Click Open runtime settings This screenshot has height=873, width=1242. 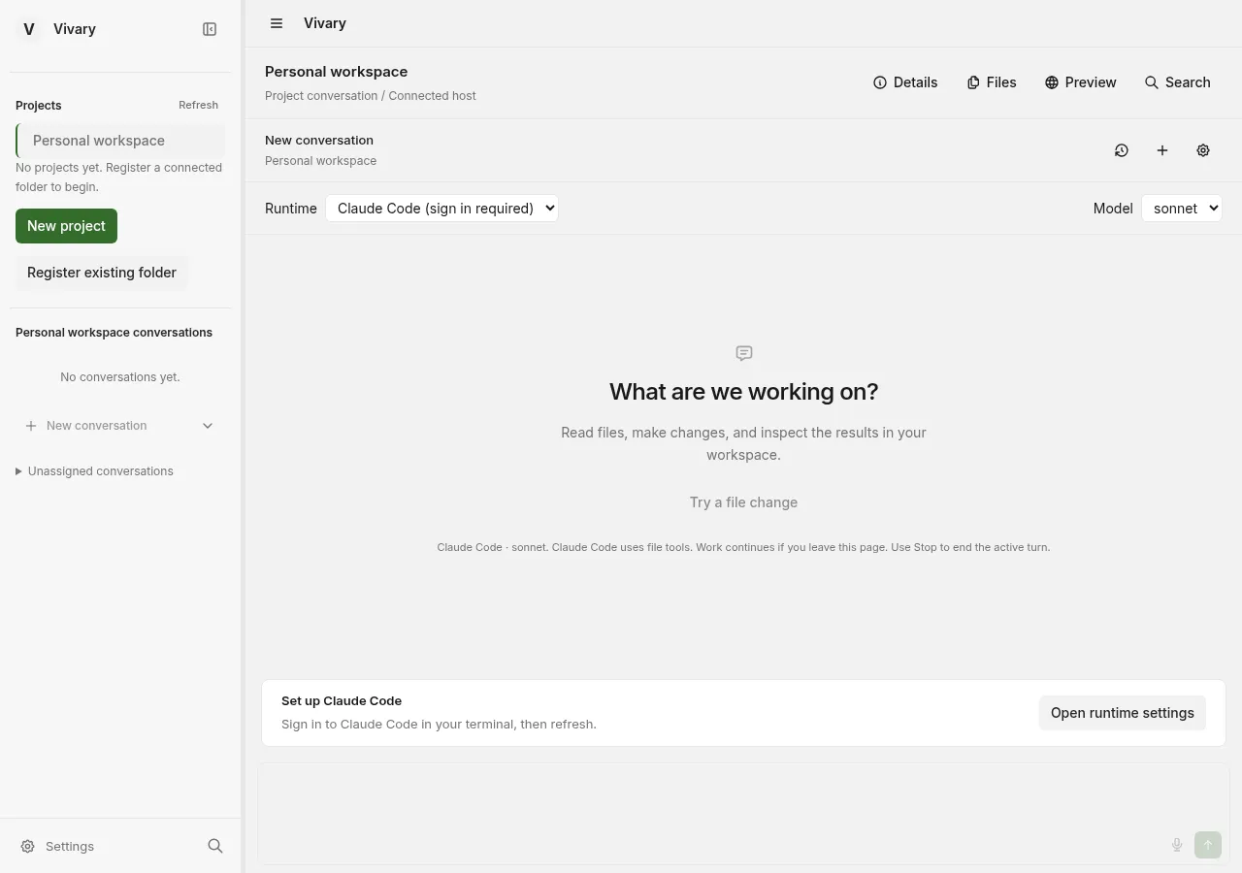click(1123, 713)
